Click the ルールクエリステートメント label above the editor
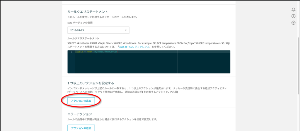The height and width of the screenshot is (131, 300). 83,38
